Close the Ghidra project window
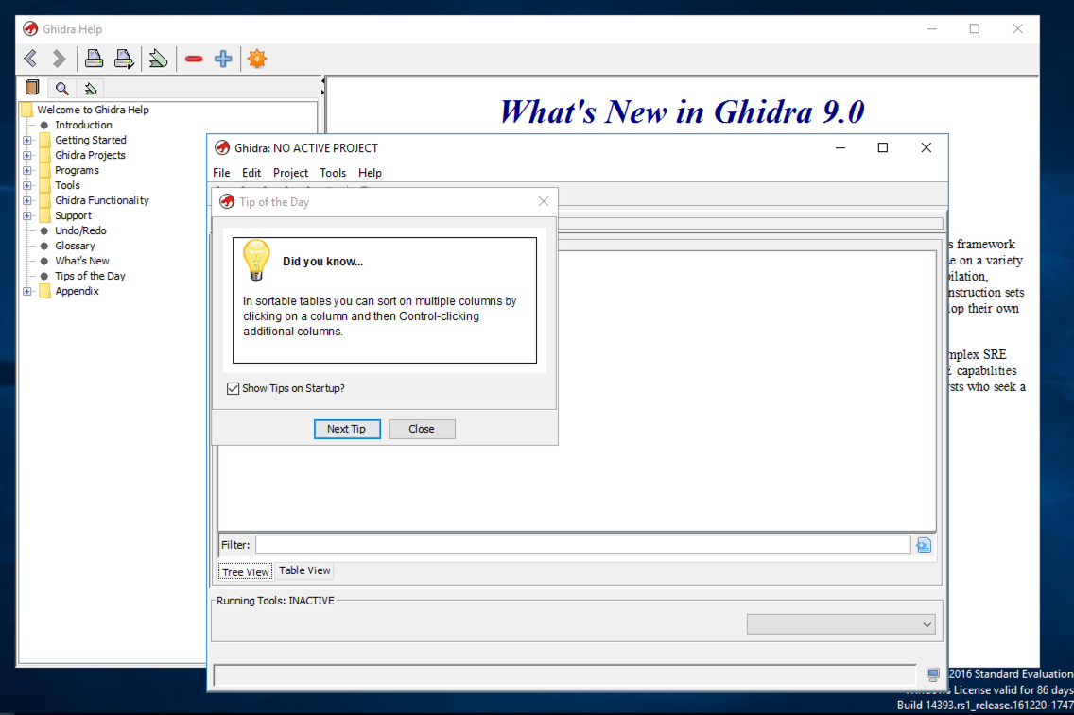Screen dimensions: 1074x715 point(927,147)
